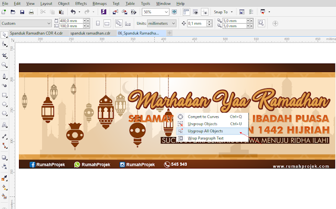The image size is (336, 209).
Task: Select the Zoom tool in toolbox
Action: click(4, 65)
